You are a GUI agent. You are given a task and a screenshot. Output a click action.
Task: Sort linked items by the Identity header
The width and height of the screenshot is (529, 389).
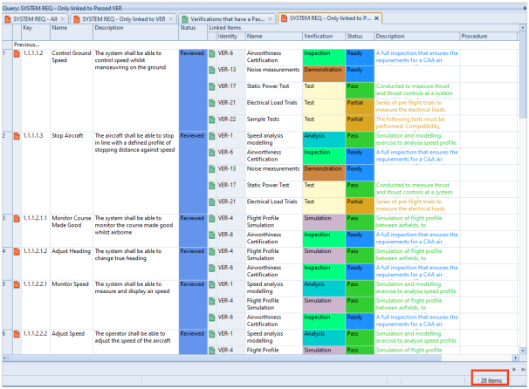coord(230,36)
